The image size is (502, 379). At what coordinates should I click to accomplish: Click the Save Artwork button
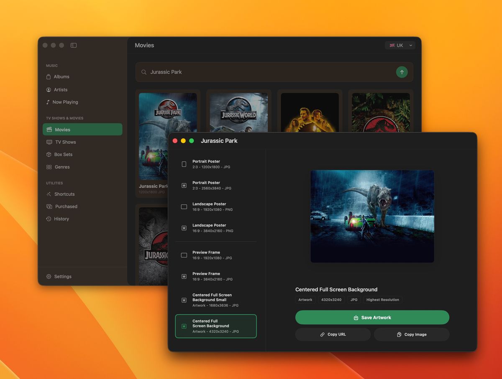[372, 318]
